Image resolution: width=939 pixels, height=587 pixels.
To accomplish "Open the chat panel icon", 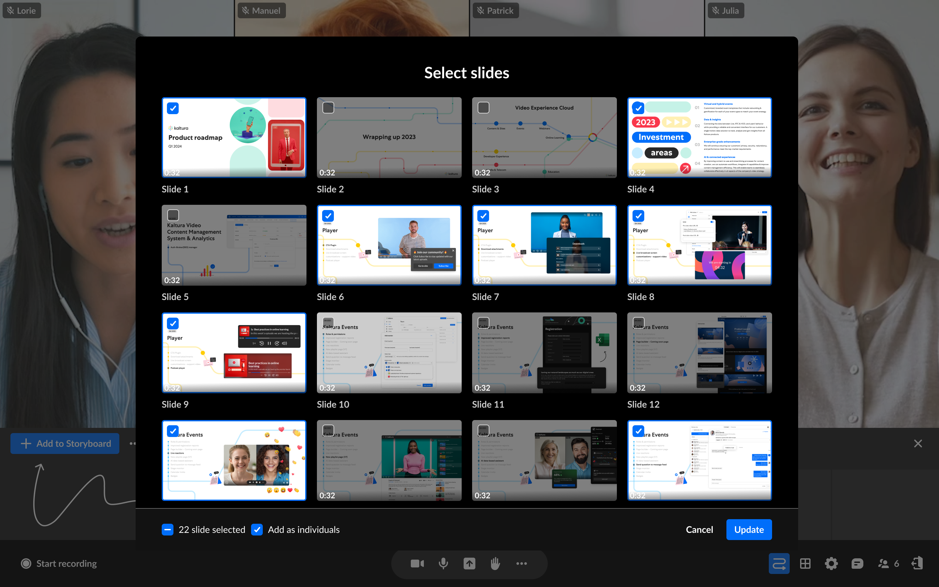I will click(857, 563).
